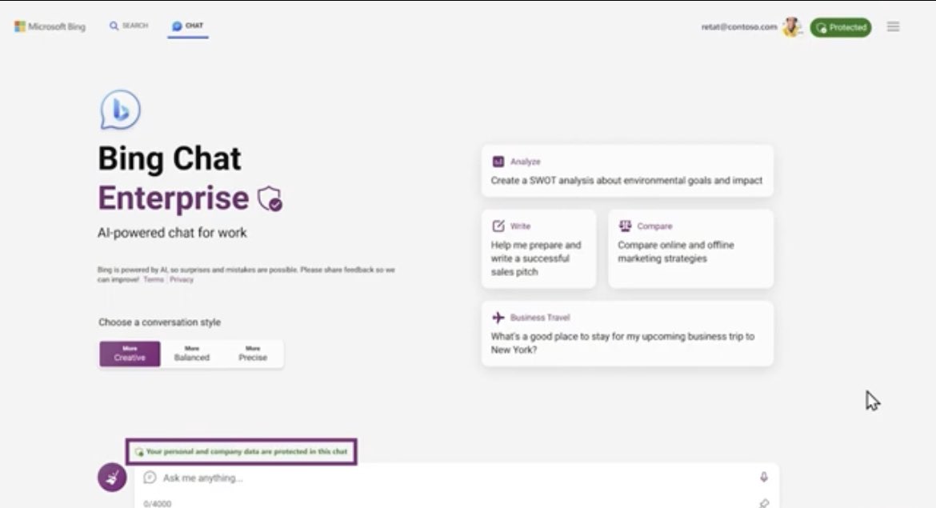The image size is (936, 508).
Task: Choose the Write sales pitch suggestion
Action: point(538,249)
